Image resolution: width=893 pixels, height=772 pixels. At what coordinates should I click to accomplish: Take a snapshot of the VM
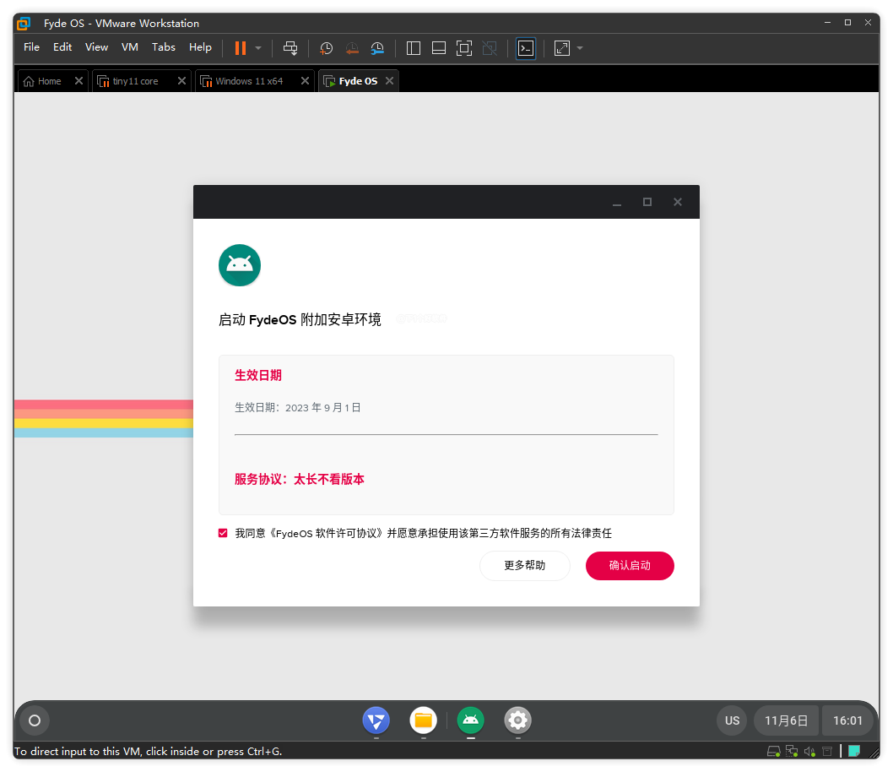tap(327, 48)
